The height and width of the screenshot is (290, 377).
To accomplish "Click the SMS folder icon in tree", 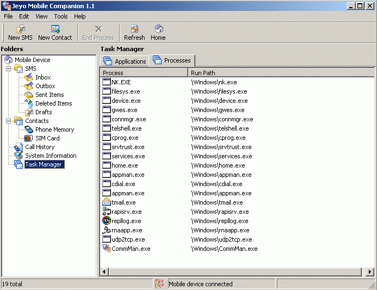I will pos(18,69).
